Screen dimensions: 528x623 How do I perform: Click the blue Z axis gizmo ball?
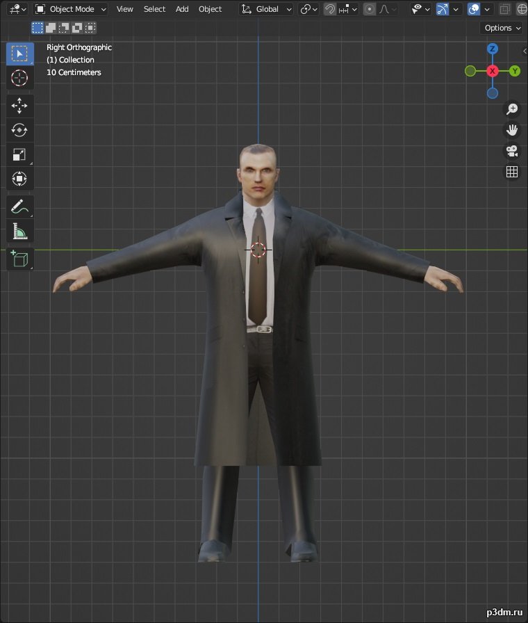tap(493, 49)
